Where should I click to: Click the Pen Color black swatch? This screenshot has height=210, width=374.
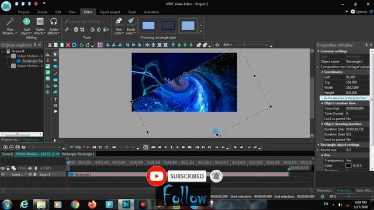click(348, 166)
